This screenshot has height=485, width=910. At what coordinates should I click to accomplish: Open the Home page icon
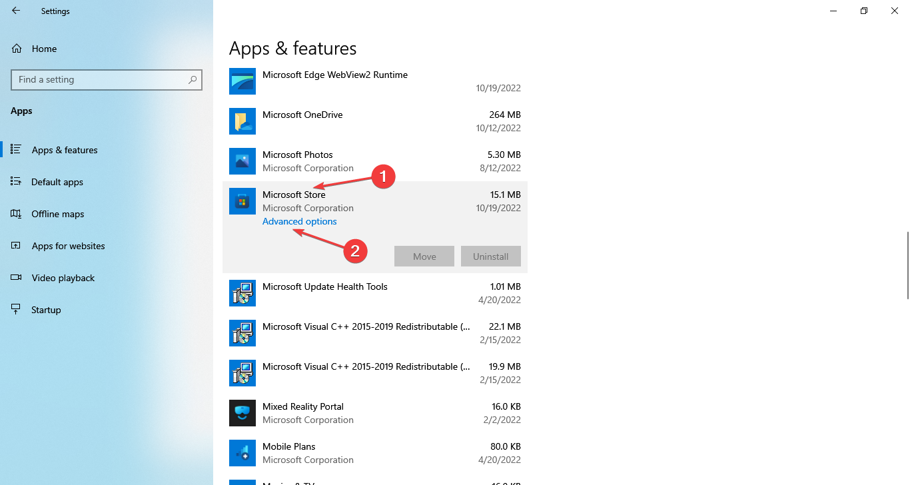(17, 49)
